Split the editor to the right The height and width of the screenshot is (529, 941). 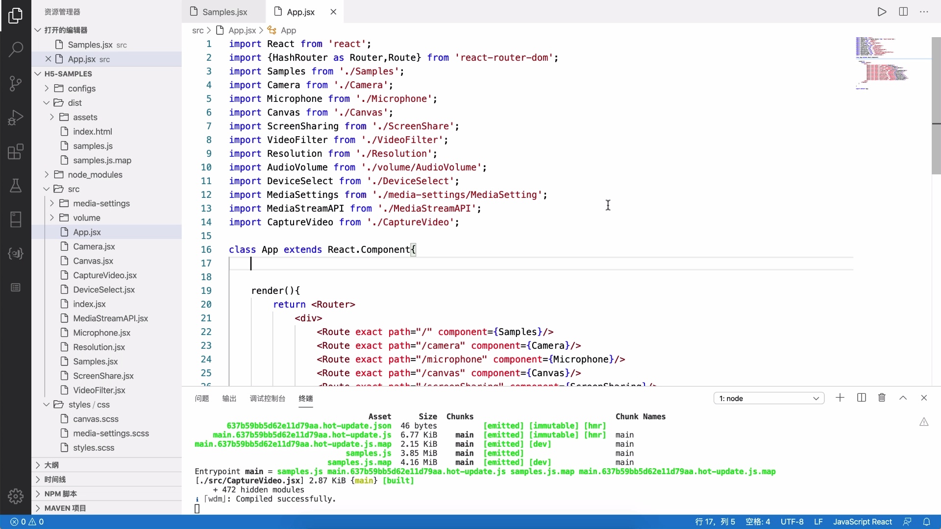pos(903,12)
